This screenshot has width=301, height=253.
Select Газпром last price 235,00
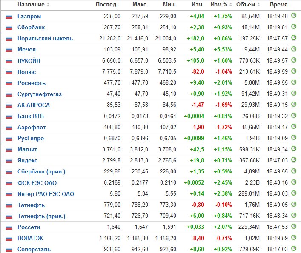[x=112, y=17]
